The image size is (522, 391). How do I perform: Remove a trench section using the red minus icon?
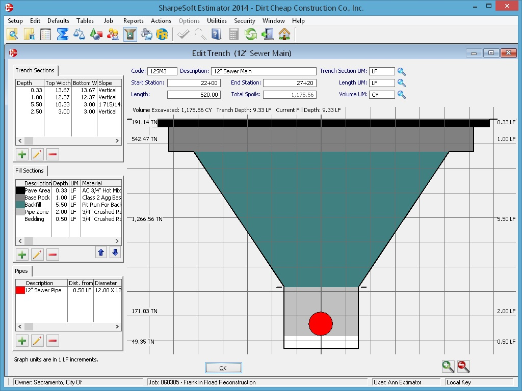coord(51,154)
